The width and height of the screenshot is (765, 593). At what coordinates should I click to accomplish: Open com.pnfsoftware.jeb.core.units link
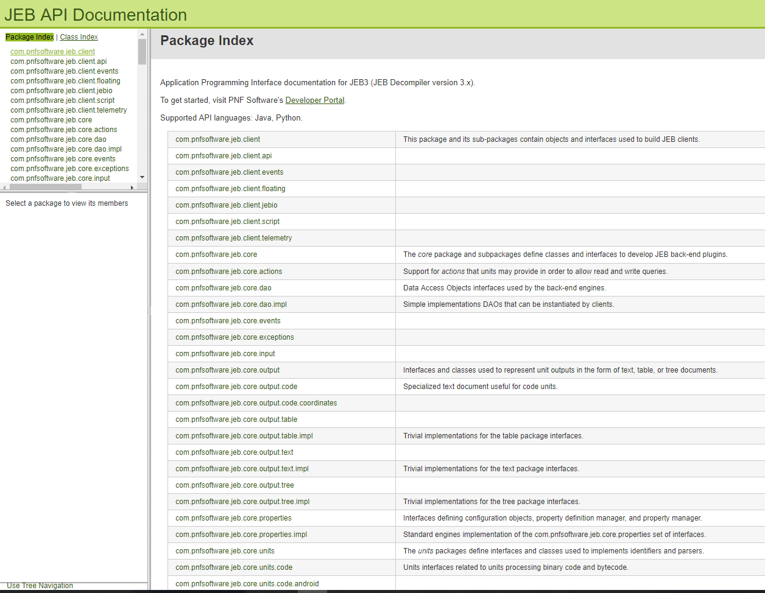pos(225,551)
